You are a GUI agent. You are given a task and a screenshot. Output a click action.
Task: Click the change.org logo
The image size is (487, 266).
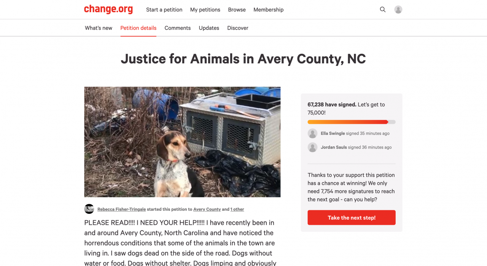point(108,10)
